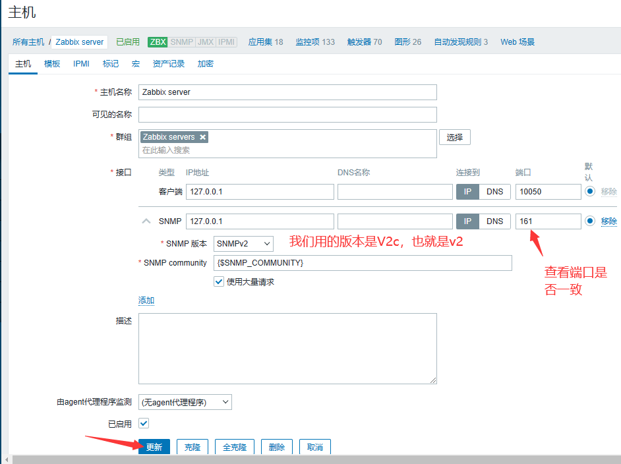621x464 pixels.
Task: Toggle the 使用大量请求 checkbox
Action: click(x=219, y=281)
